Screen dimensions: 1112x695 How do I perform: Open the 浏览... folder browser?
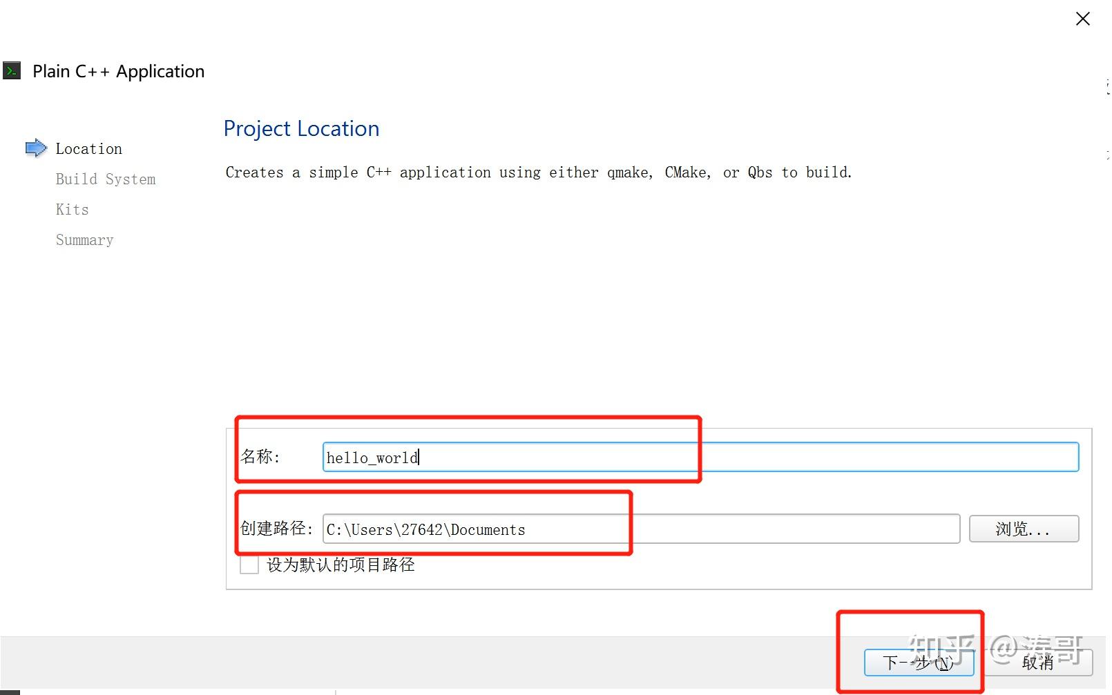(x=1024, y=529)
